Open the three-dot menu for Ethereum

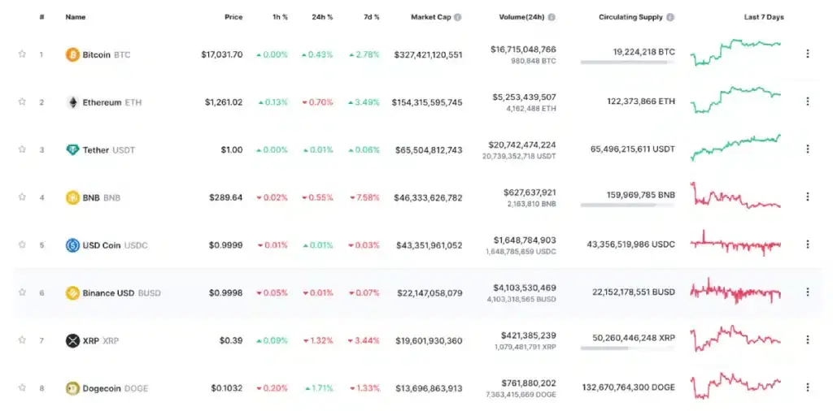(807, 102)
